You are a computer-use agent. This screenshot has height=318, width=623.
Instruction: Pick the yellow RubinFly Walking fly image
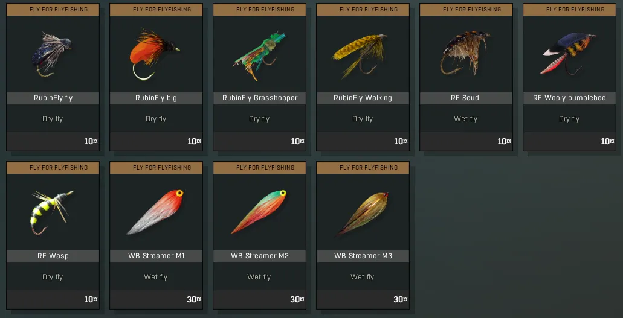coord(360,55)
